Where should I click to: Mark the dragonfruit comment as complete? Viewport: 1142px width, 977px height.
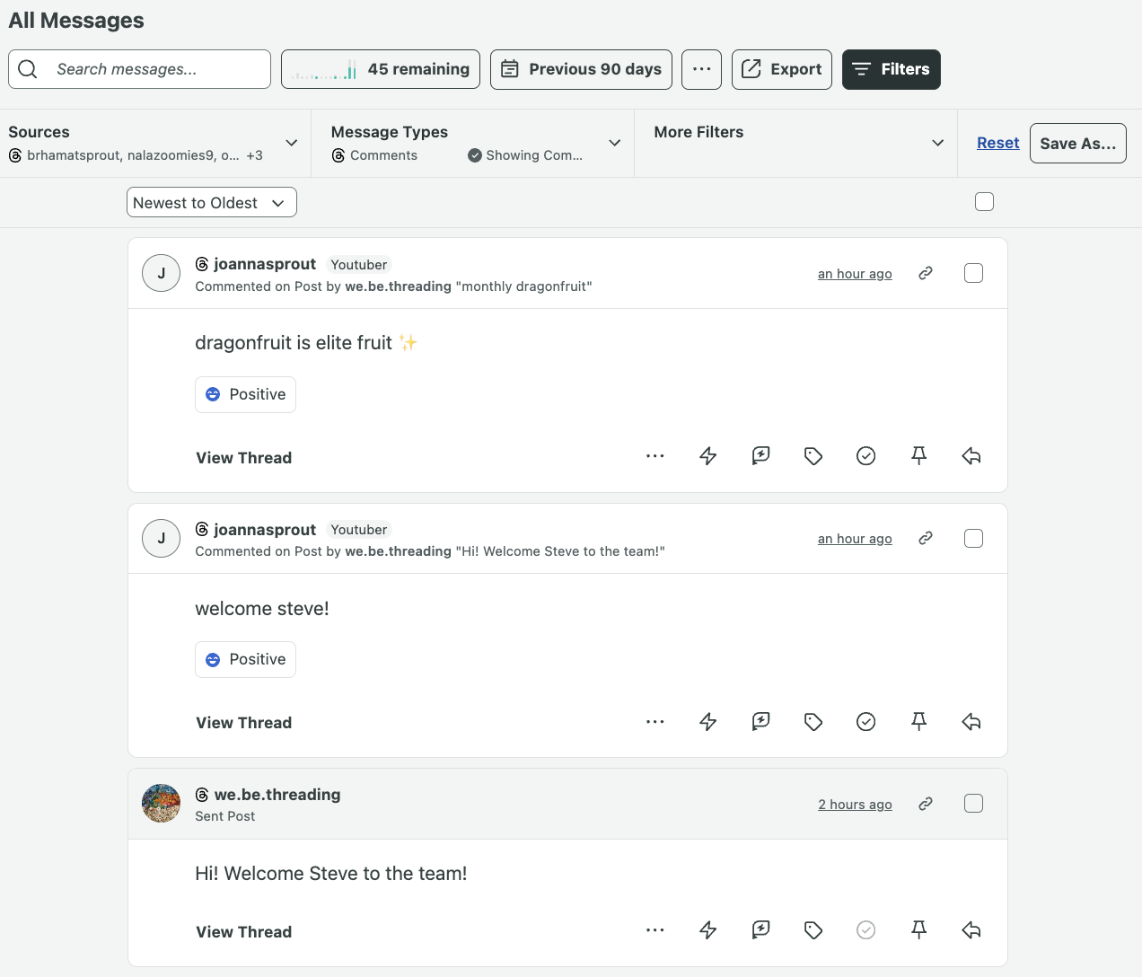(x=865, y=455)
